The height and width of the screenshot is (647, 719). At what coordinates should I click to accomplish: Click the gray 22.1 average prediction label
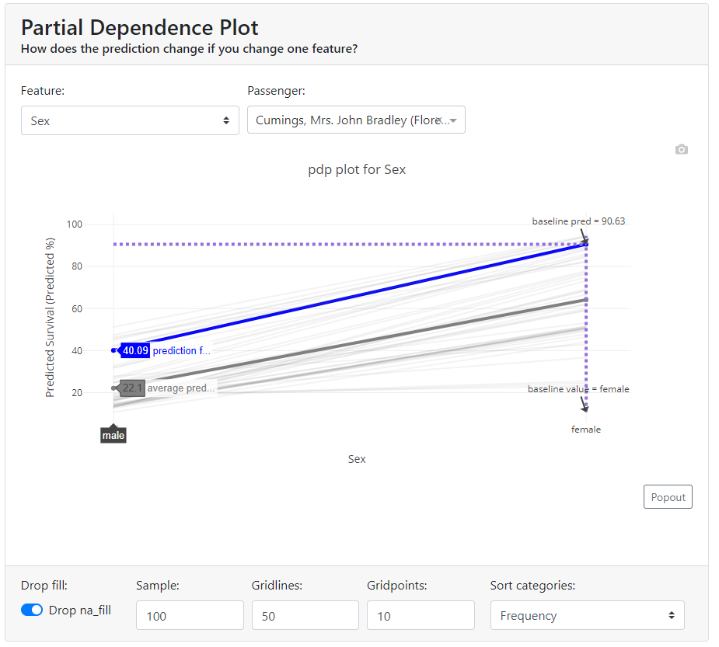[132, 388]
